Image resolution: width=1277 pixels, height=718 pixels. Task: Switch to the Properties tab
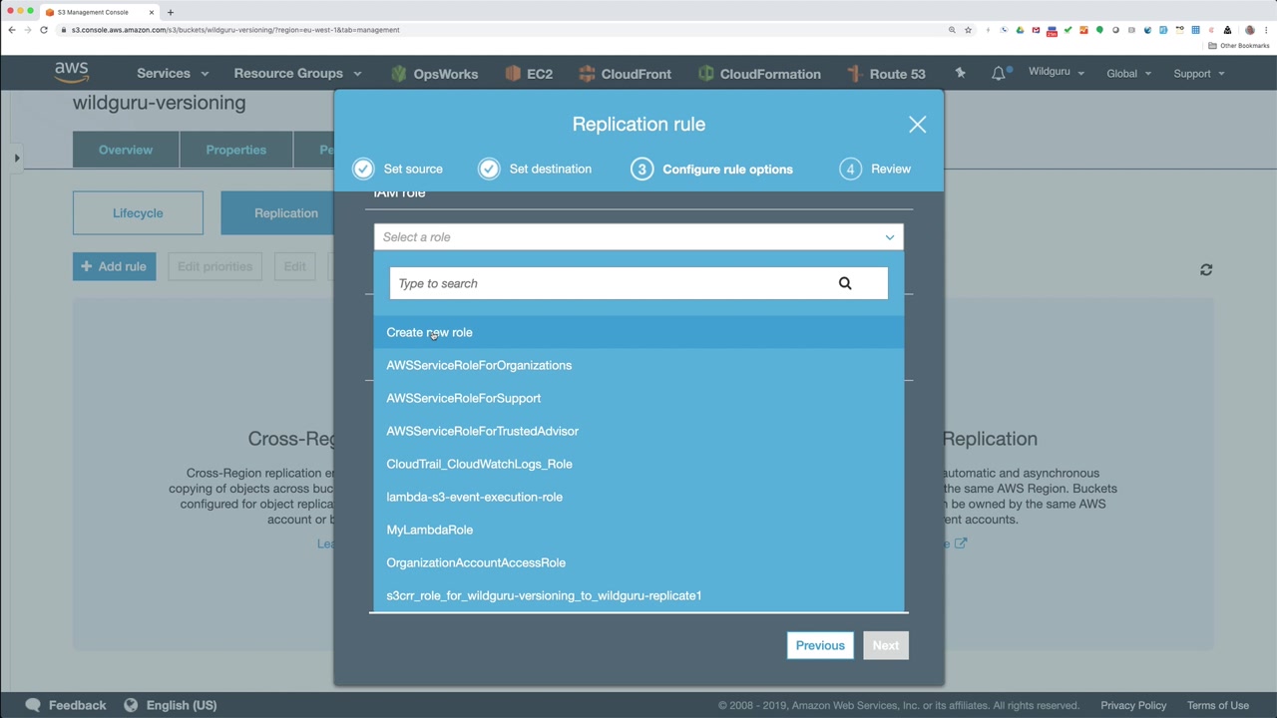click(x=236, y=150)
